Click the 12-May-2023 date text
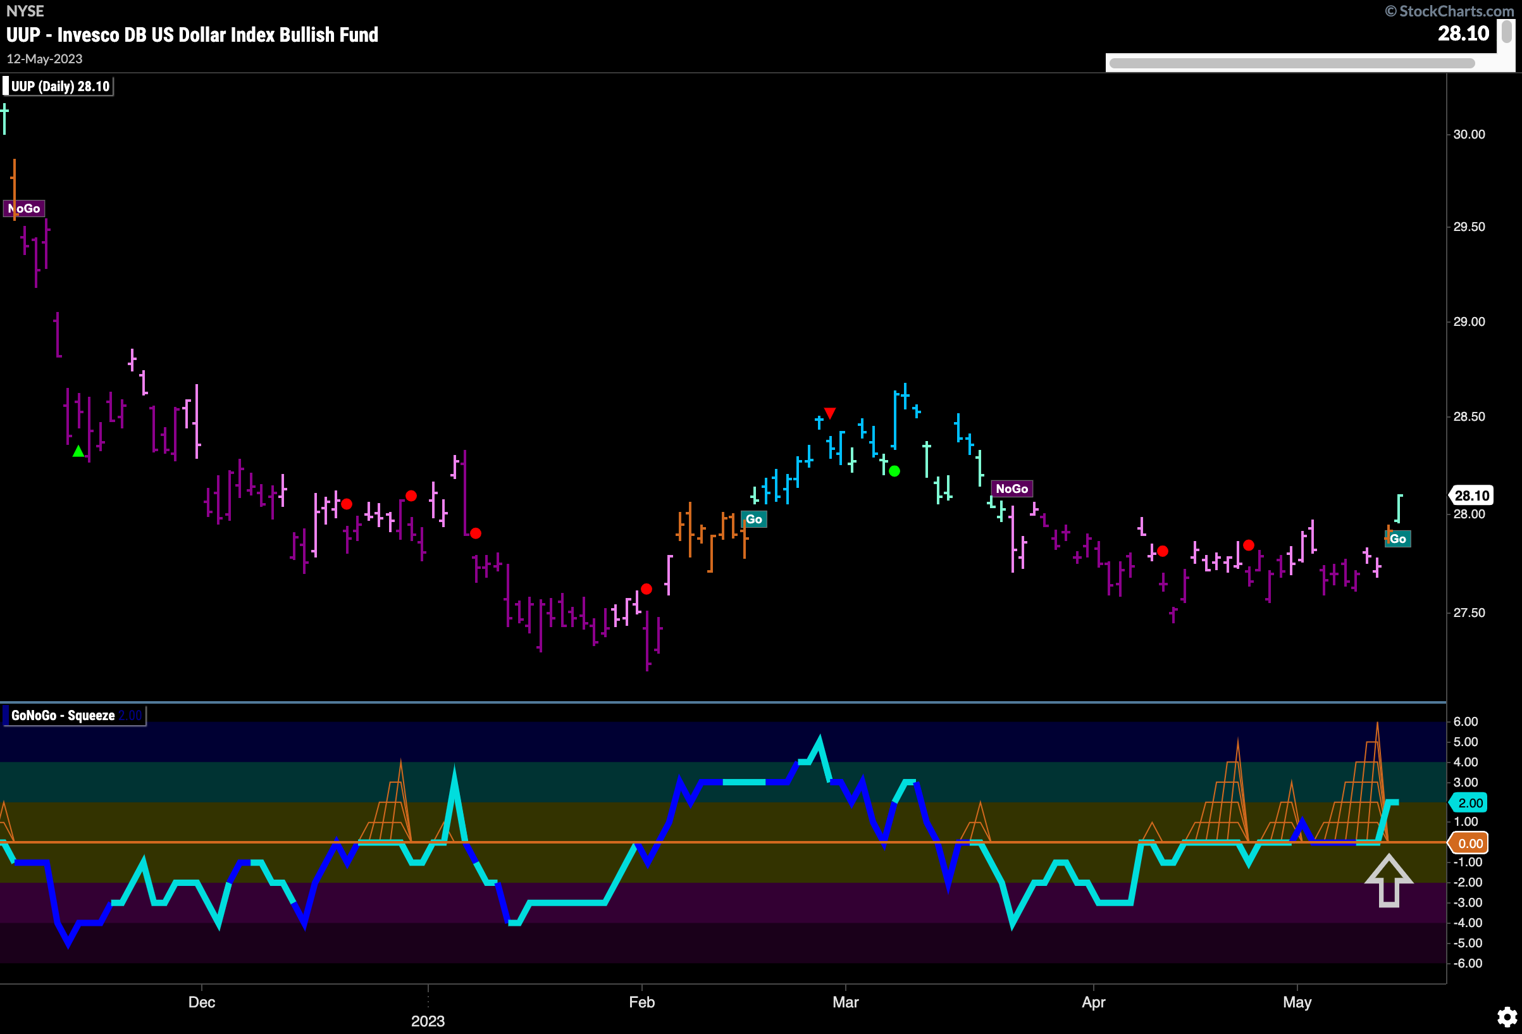 point(44,59)
